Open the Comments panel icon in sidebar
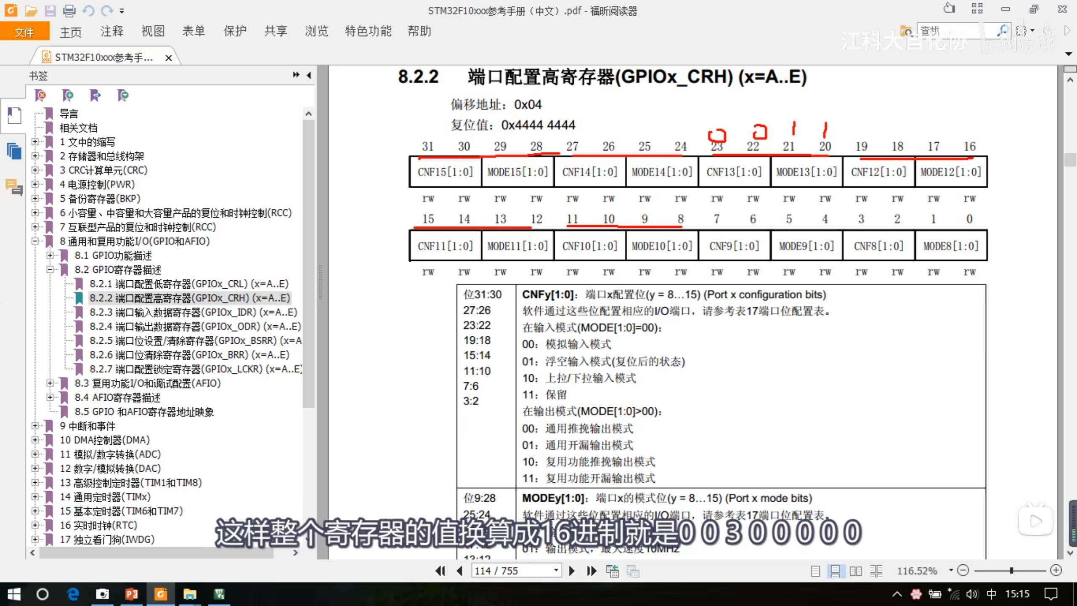Screen dimensions: 1077x606 coord(14,187)
